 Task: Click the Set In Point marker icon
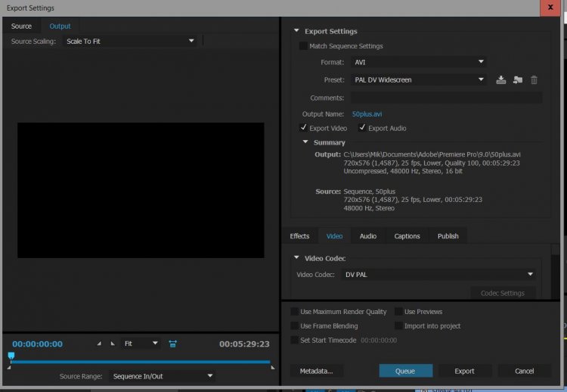tap(99, 344)
